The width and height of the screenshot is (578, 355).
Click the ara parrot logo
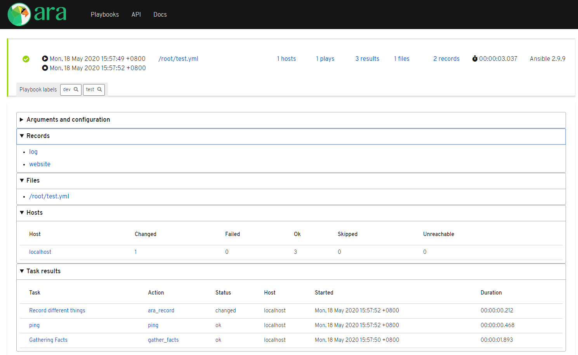coord(19,14)
